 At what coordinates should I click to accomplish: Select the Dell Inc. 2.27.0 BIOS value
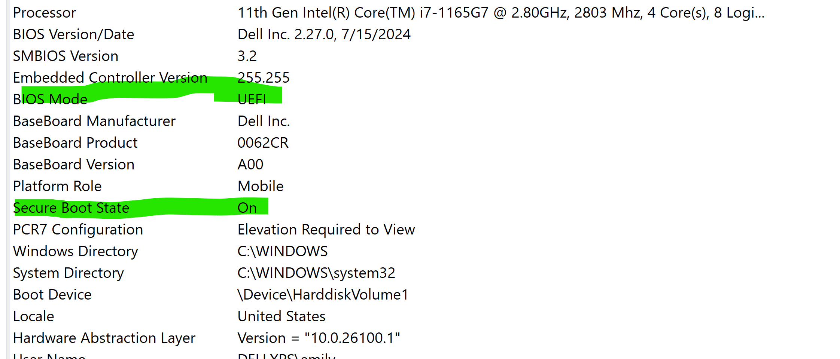coord(324,34)
